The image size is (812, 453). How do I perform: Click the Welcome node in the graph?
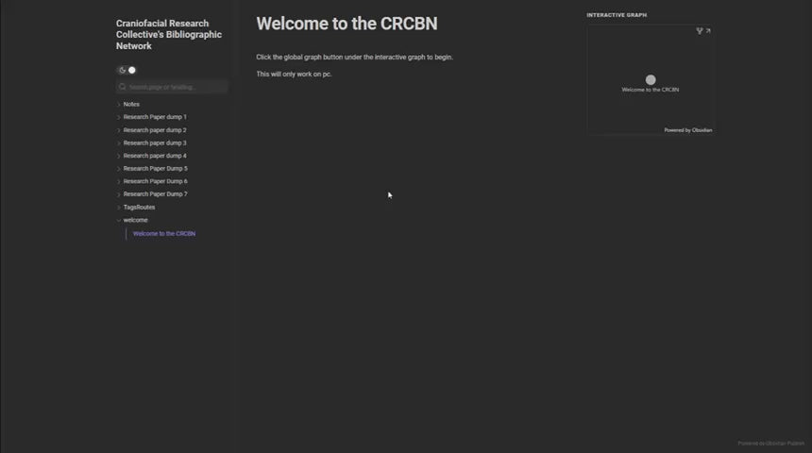coord(651,80)
